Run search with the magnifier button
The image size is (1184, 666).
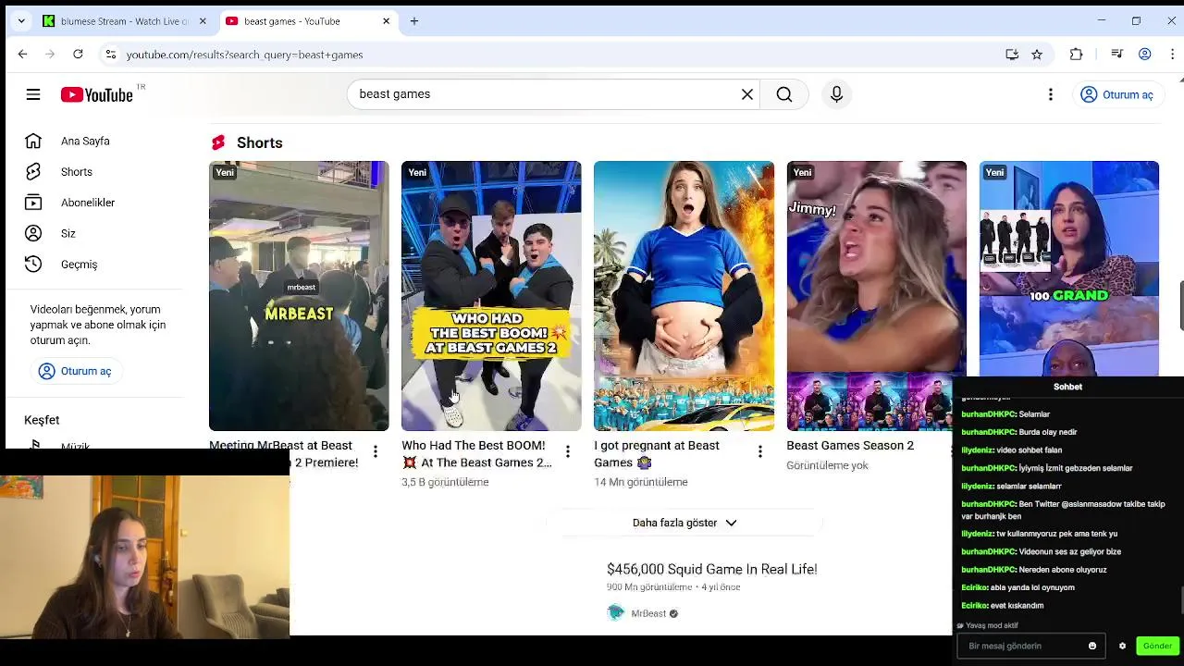(784, 94)
